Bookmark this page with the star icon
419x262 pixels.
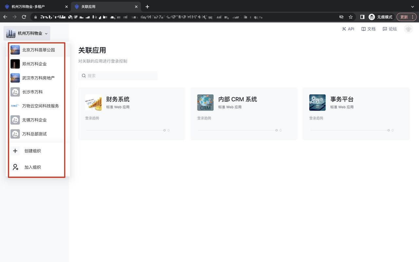[x=351, y=17]
